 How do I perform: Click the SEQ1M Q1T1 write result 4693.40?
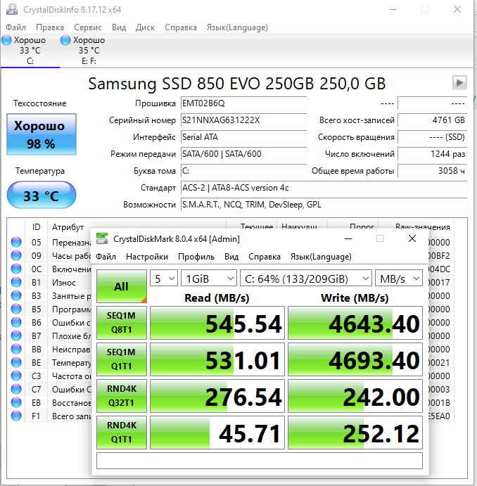355,359
